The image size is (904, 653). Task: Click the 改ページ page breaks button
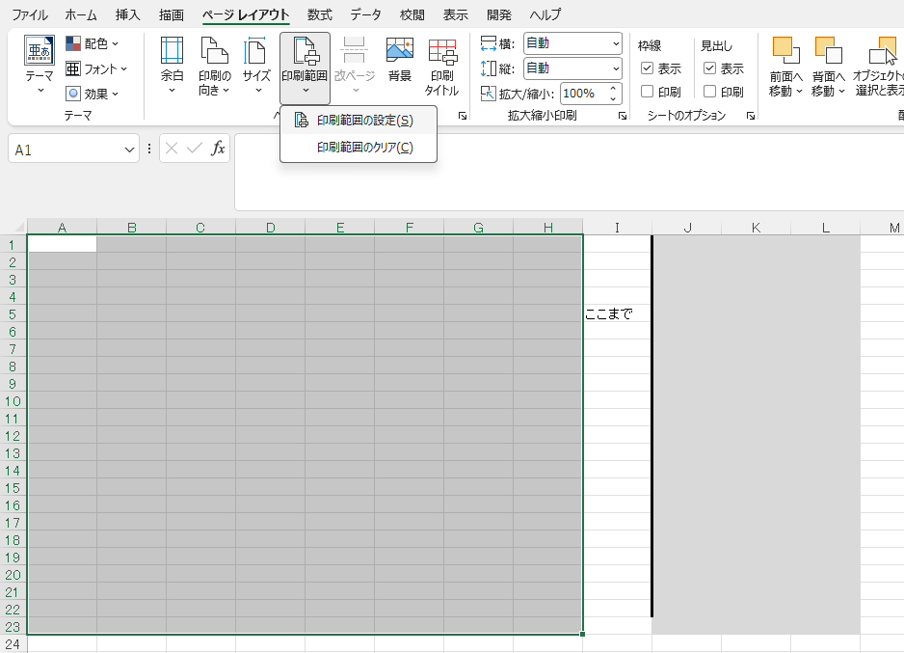click(x=354, y=66)
